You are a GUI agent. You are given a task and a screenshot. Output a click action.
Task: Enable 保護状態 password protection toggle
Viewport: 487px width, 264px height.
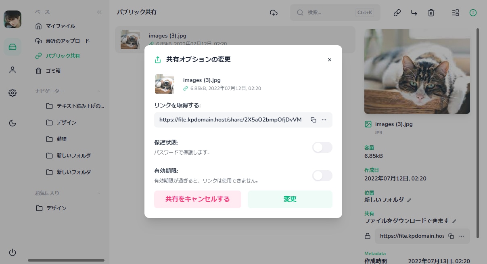tap(322, 147)
